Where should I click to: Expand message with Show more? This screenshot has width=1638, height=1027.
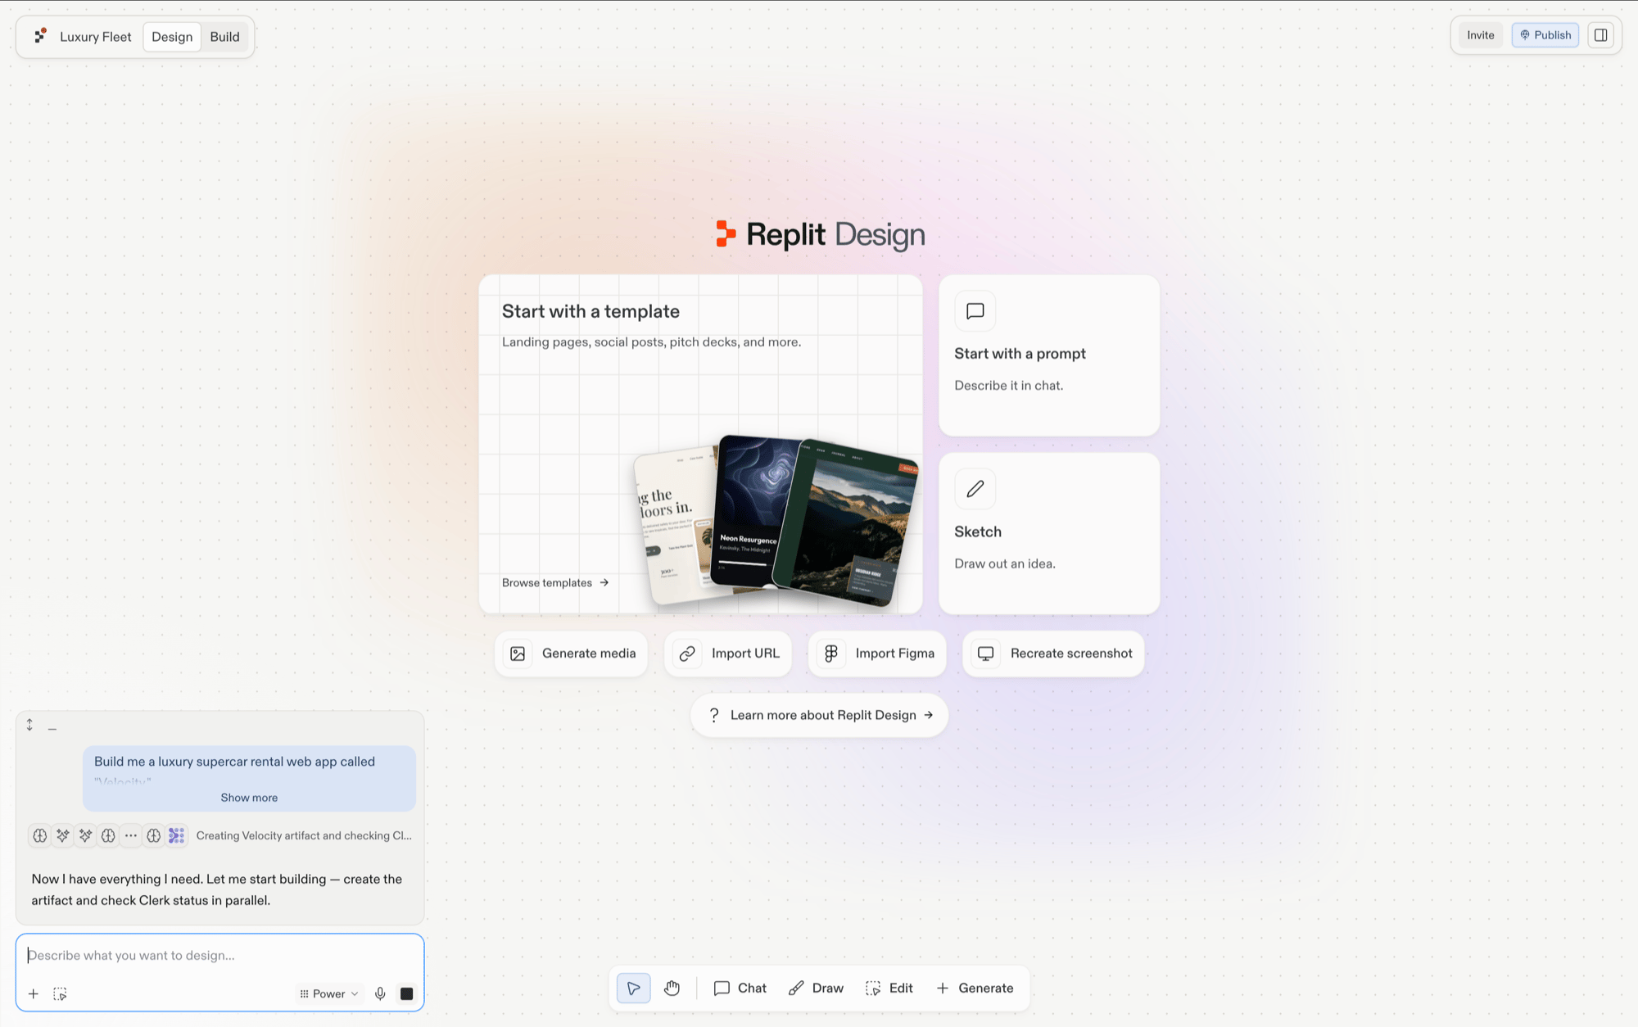tap(249, 798)
